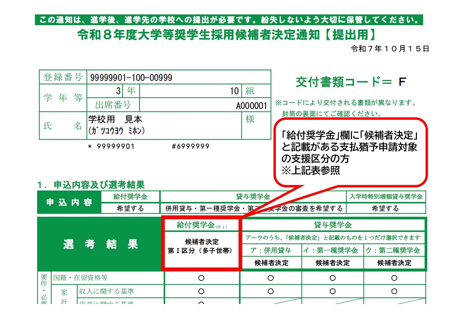Click the 収入に関する基準 row label
This screenshot has height=313, width=471.
106,291
